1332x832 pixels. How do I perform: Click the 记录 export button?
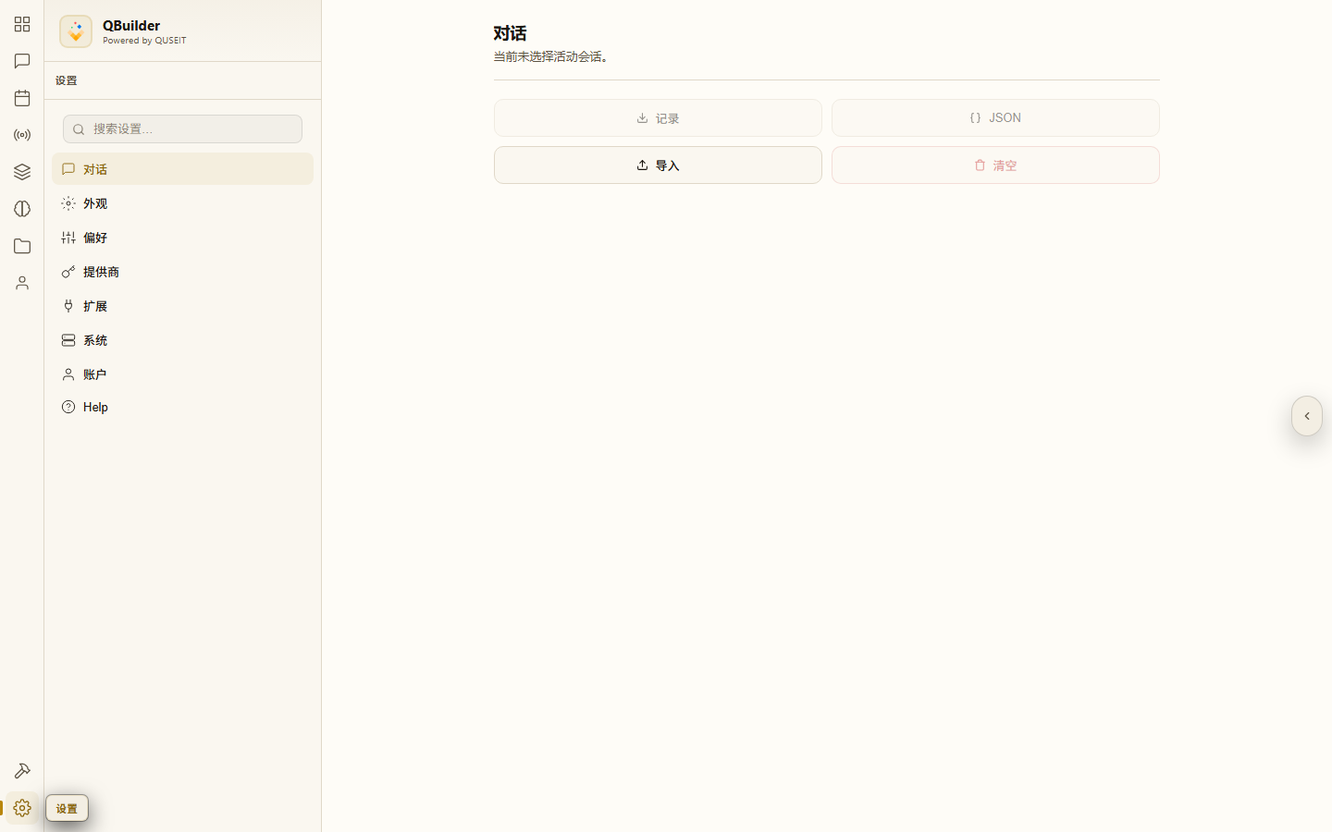click(658, 118)
